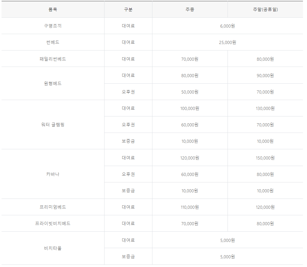Click the 카바나 weekday 대여료 price of 120,000원
This screenshot has width=307, height=267.
pos(190,157)
